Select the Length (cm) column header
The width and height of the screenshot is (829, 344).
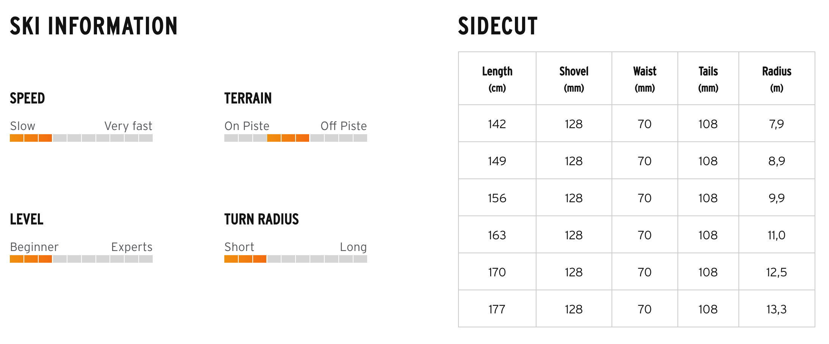point(497,79)
